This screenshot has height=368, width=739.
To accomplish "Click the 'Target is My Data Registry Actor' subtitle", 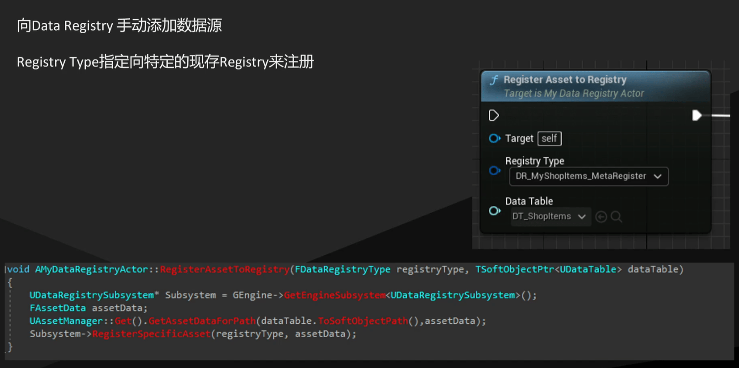I will click(573, 94).
